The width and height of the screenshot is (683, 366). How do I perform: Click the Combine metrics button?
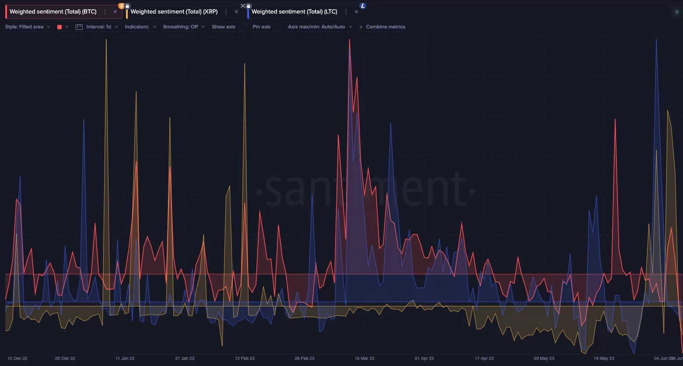(x=382, y=27)
